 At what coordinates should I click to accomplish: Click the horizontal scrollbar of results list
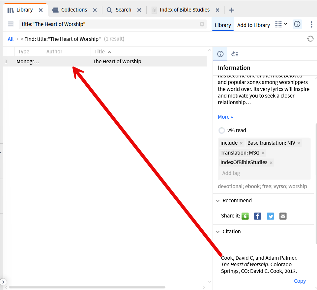click(87, 287)
